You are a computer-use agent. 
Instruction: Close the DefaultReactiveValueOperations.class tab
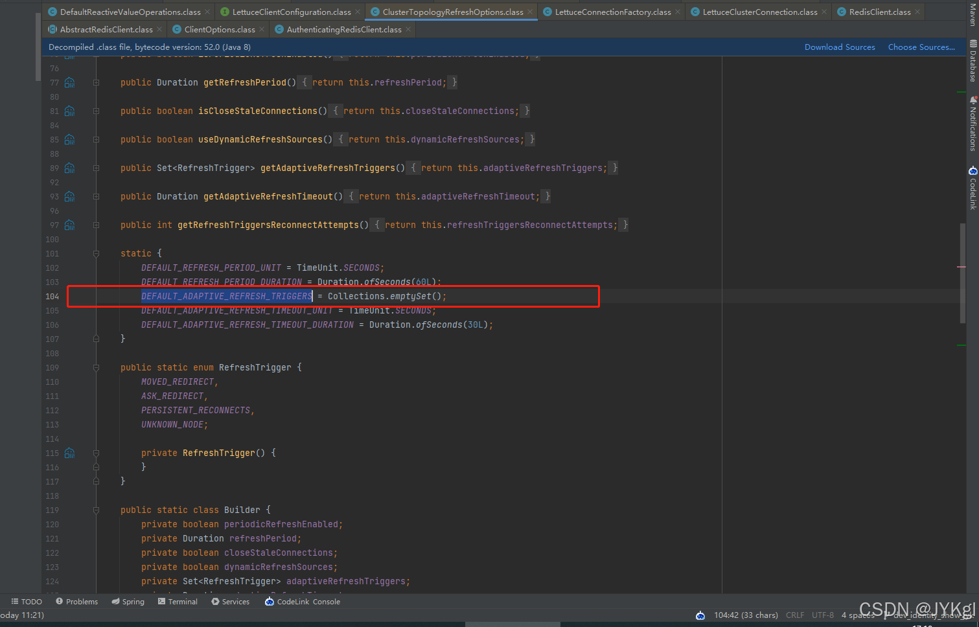click(x=207, y=12)
